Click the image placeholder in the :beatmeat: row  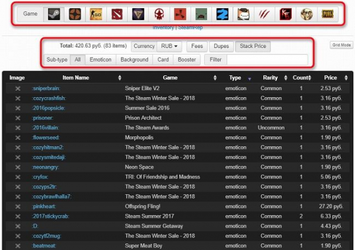pos(18,246)
